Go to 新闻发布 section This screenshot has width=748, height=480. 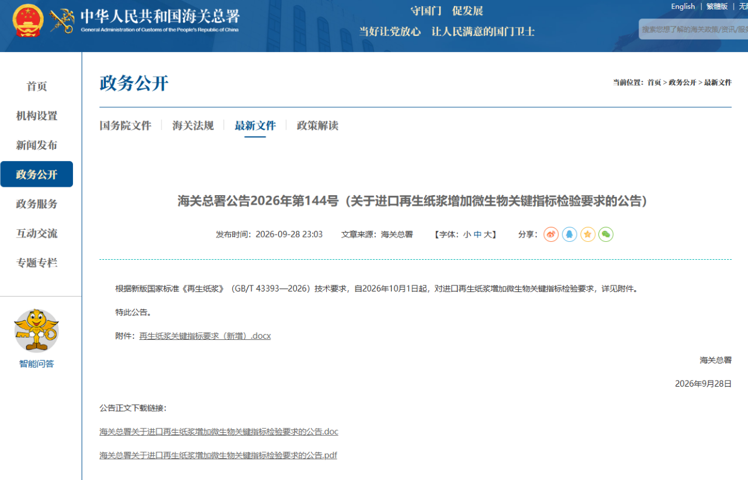coord(37,145)
